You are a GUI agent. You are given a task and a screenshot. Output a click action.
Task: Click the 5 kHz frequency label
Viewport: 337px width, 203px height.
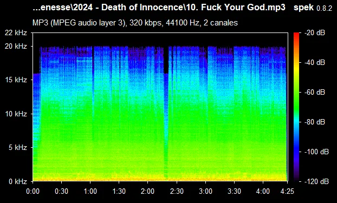point(18,147)
